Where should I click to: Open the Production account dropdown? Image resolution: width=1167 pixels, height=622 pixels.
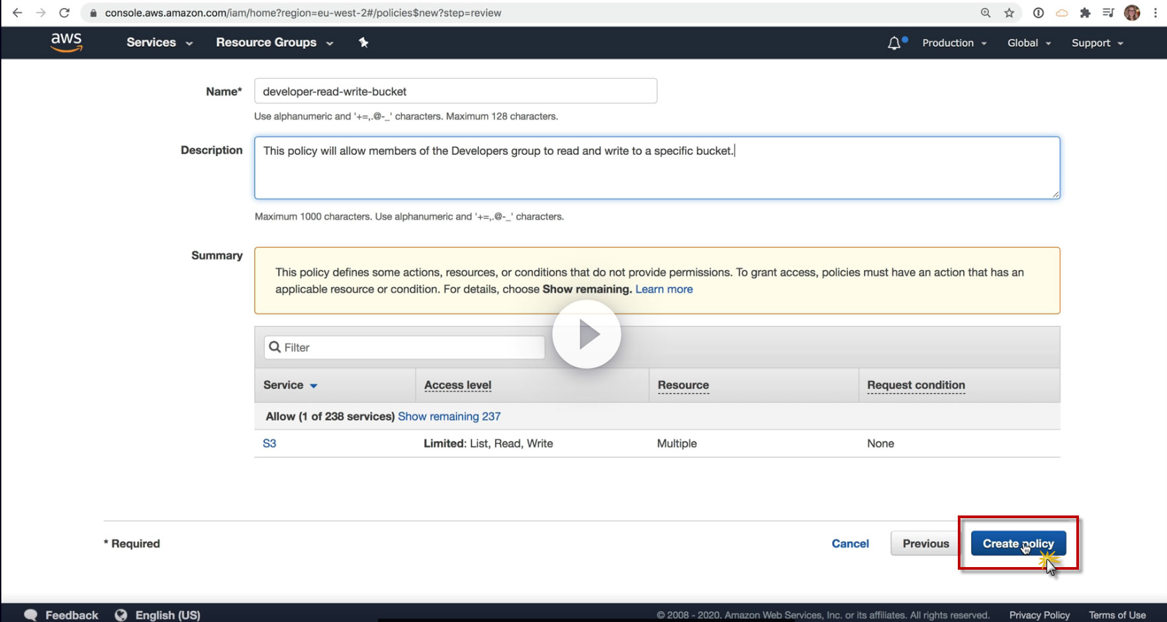coord(954,43)
